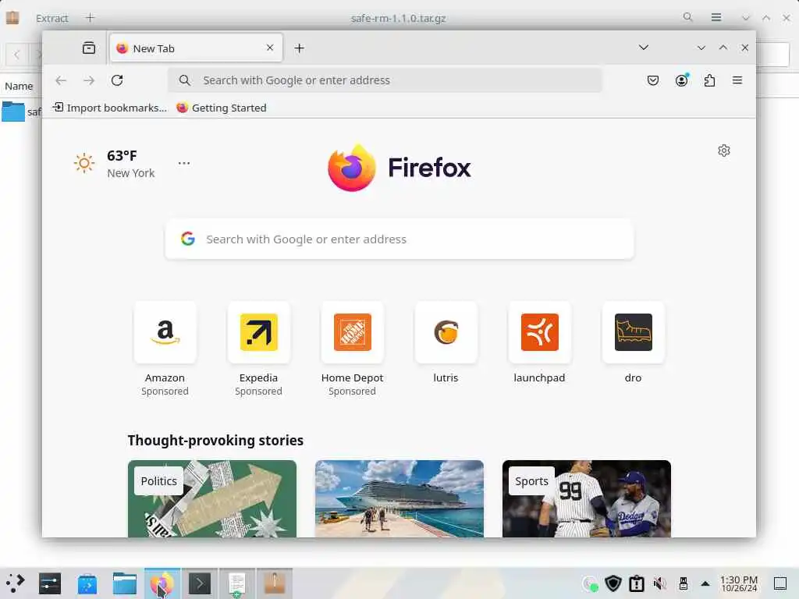The height and width of the screenshot is (599, 799).
Task: Open Dolphin file manager from taskbar
Action: pos(125,583)
